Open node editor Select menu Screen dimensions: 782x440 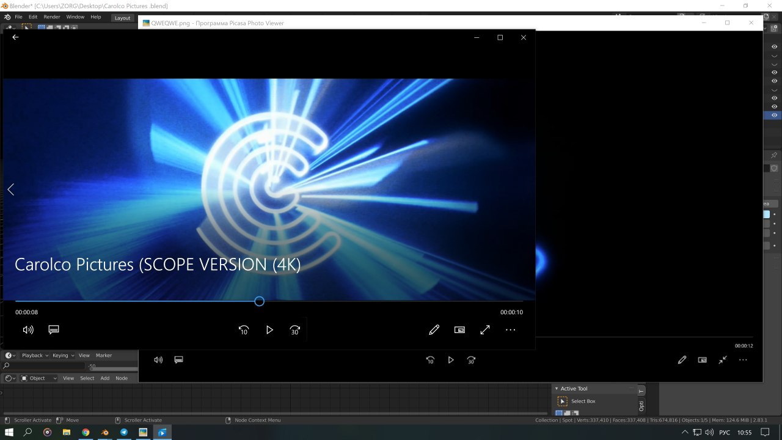(x=87, y=378)
